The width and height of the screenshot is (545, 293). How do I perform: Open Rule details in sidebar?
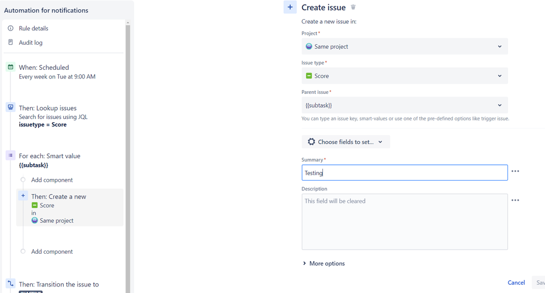pyautogui.click(x=33, y=28)
